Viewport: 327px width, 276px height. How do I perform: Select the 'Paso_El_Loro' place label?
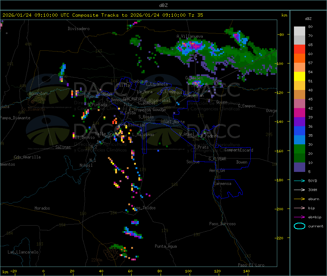tap(251, 265)
